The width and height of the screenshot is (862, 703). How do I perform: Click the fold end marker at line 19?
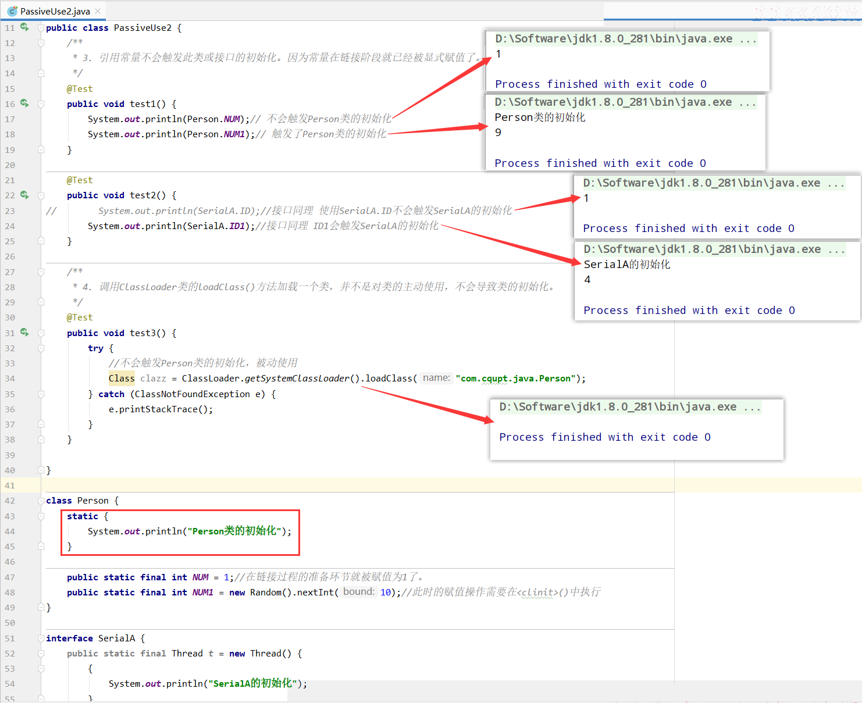[x=41, y=149]
